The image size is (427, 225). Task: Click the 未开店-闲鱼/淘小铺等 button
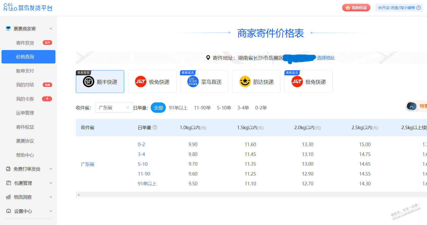pyautogui.click(x=399, y=8)
